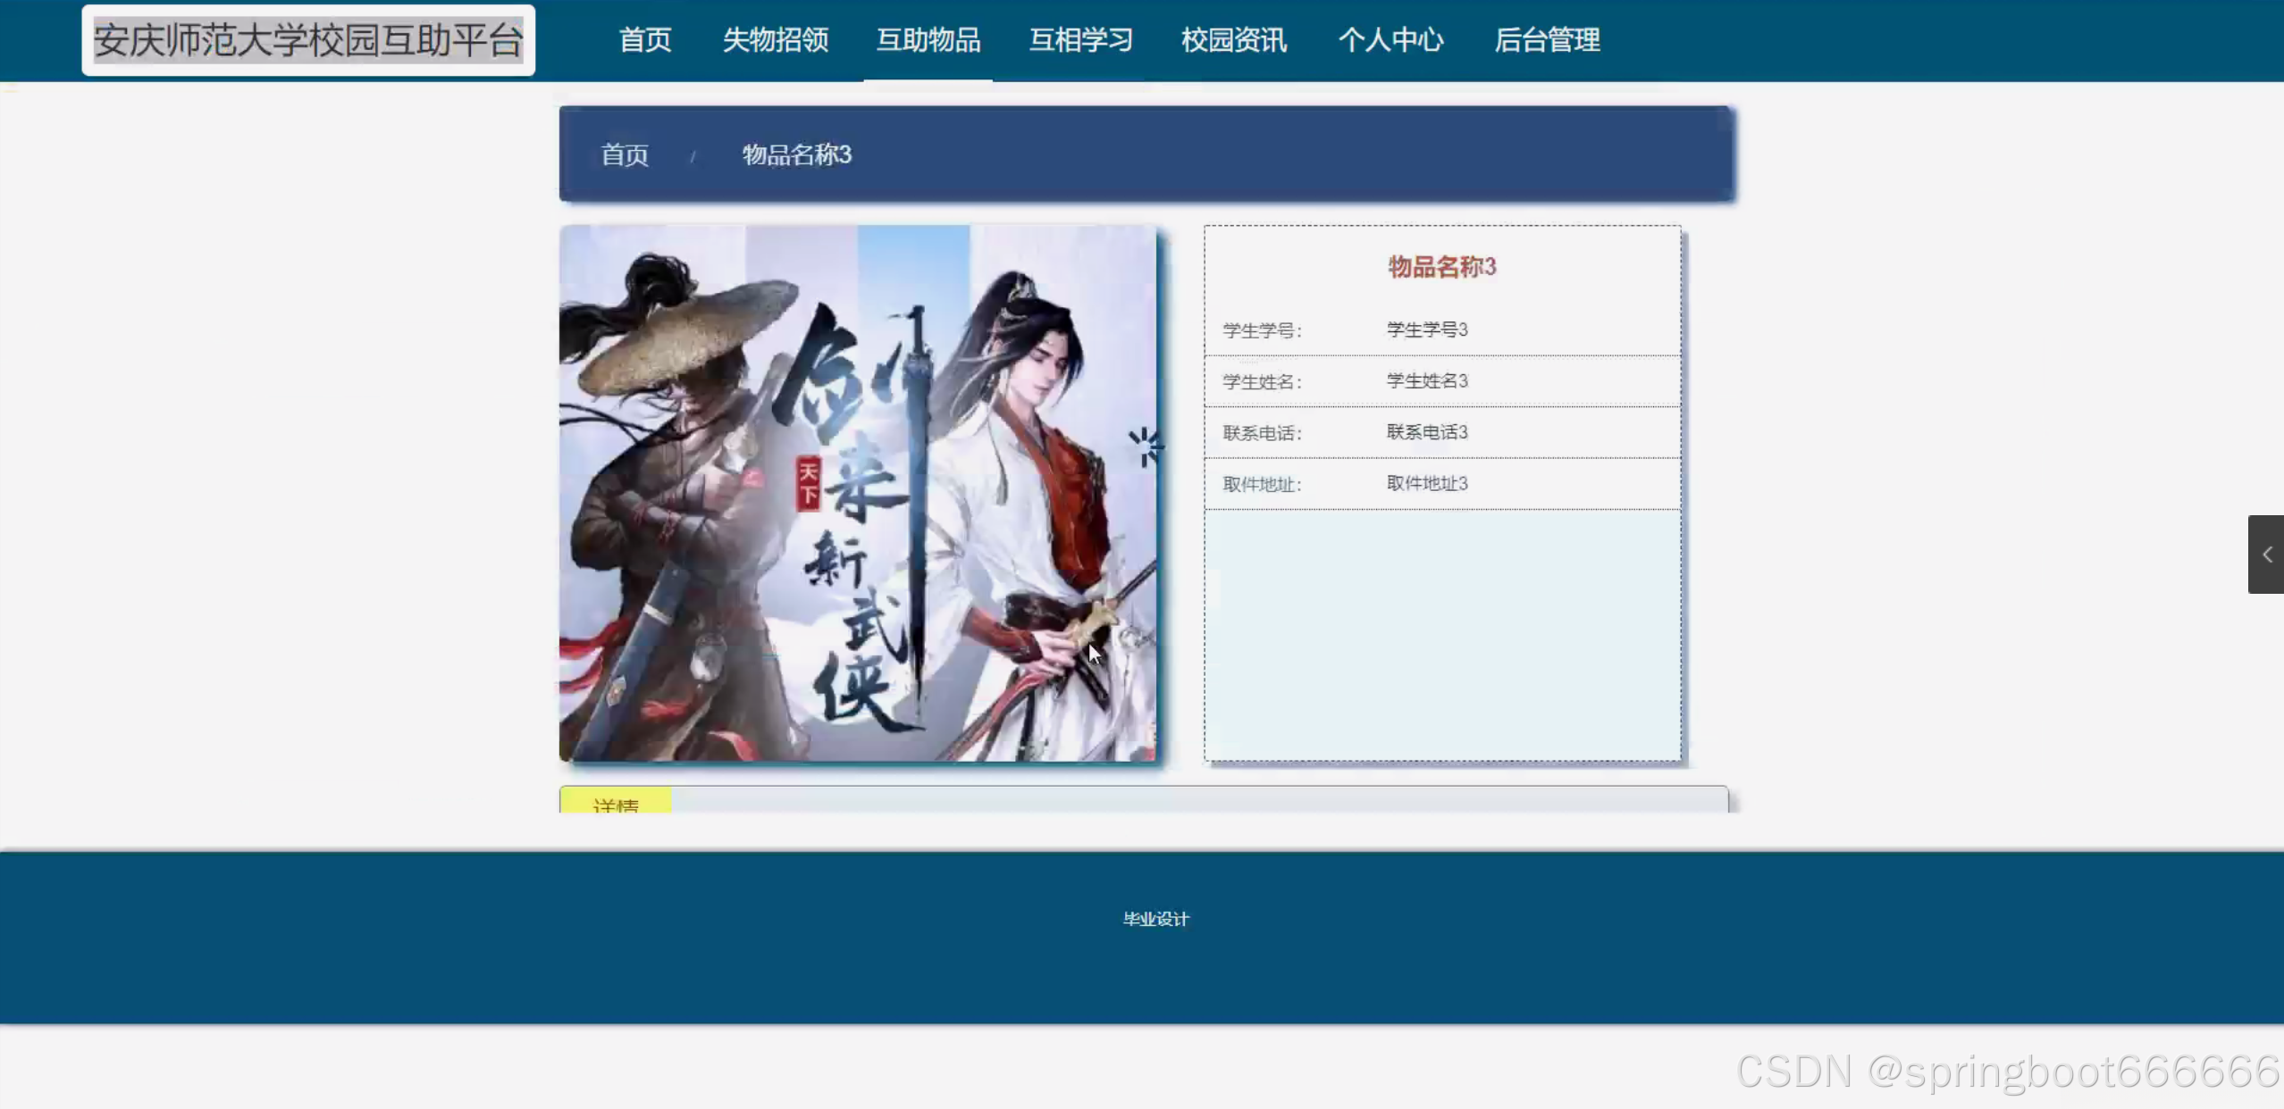
Task: Click the 取件地址3 value
Action: coord(1426,483)
